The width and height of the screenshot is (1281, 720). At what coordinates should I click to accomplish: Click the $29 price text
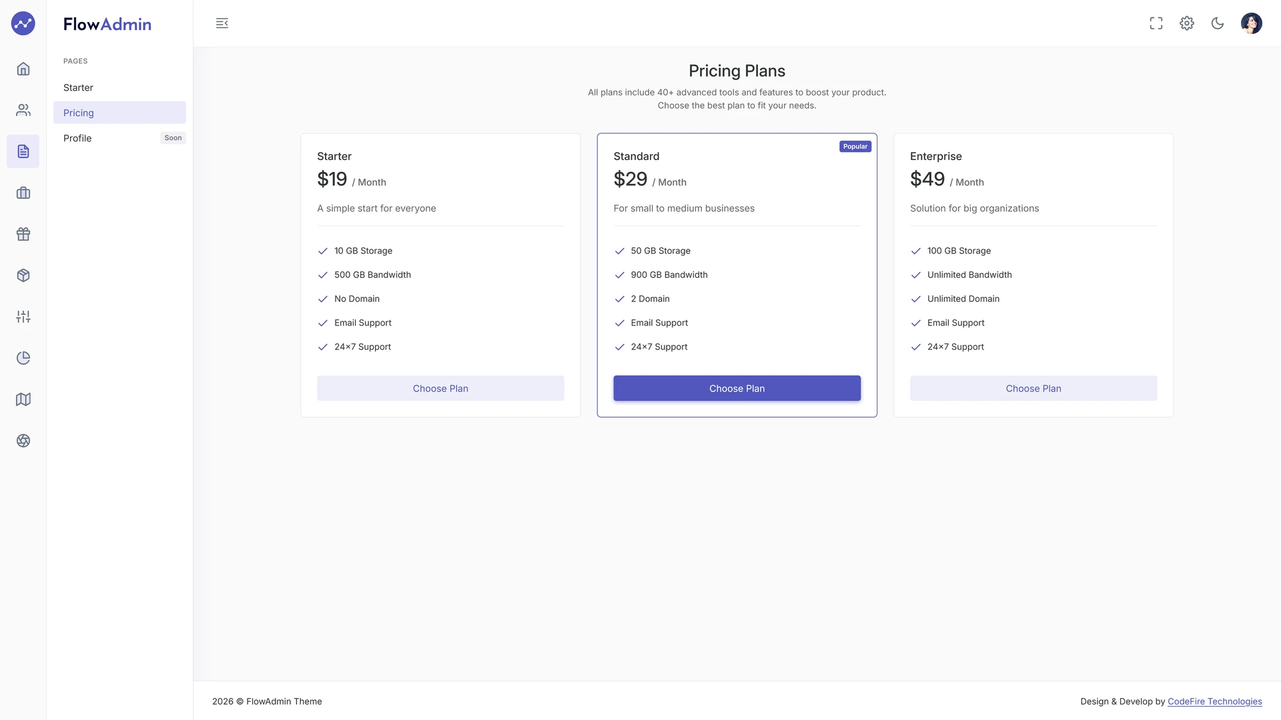630,179
